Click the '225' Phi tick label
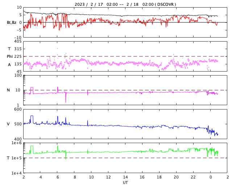 [x=18, y=56]
